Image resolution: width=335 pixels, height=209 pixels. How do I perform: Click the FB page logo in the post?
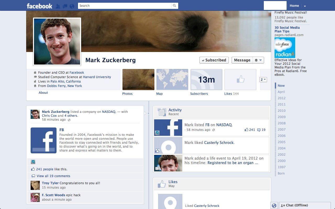coord(43,140)
